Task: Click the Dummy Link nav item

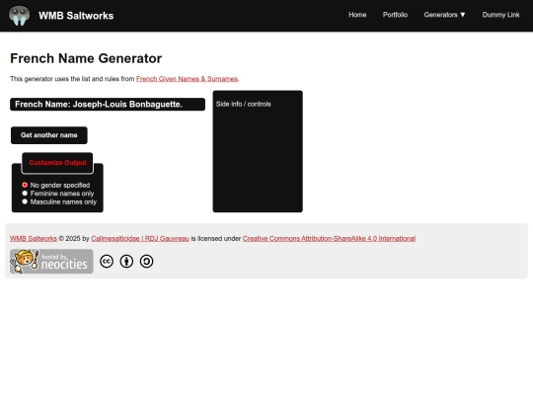Action: tap(500, 15)
